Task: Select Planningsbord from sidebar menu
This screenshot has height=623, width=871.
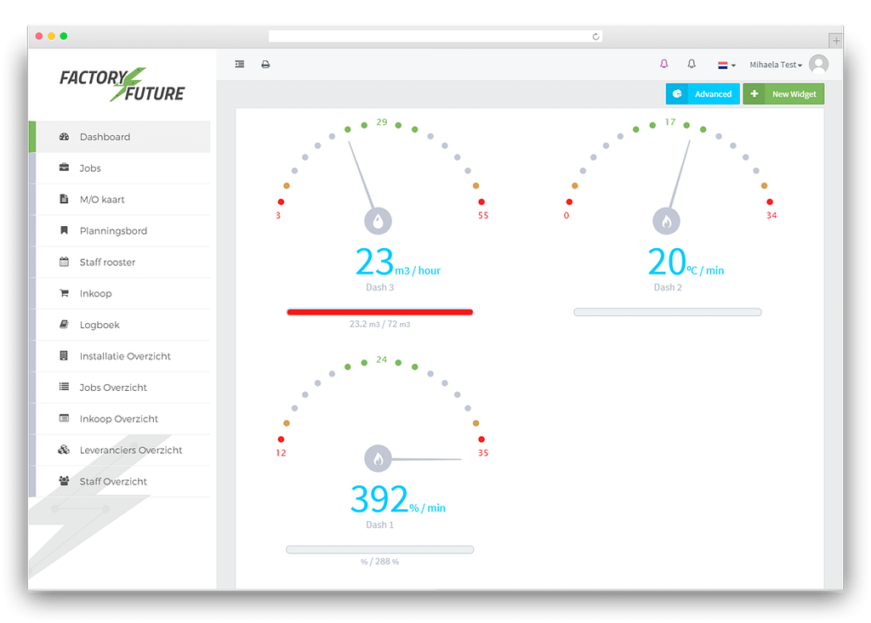Action: [113, 231]
